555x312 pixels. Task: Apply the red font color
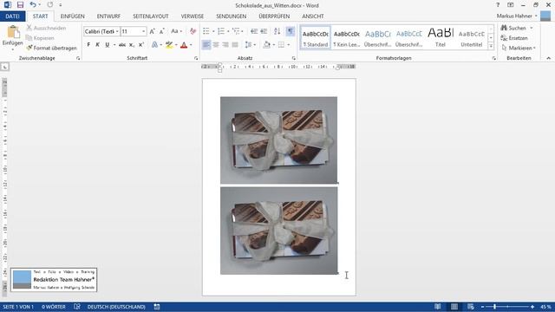[184, 45]
